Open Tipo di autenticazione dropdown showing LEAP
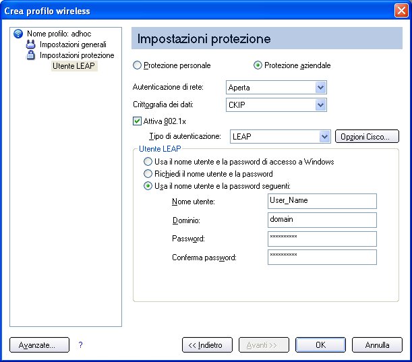Image resolution: width=412 pixels, height=362 pixels. 281,137
